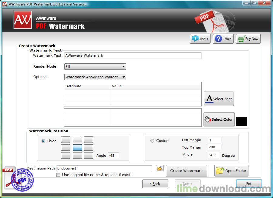Open the Render Mode dropdown

[95, 66]
